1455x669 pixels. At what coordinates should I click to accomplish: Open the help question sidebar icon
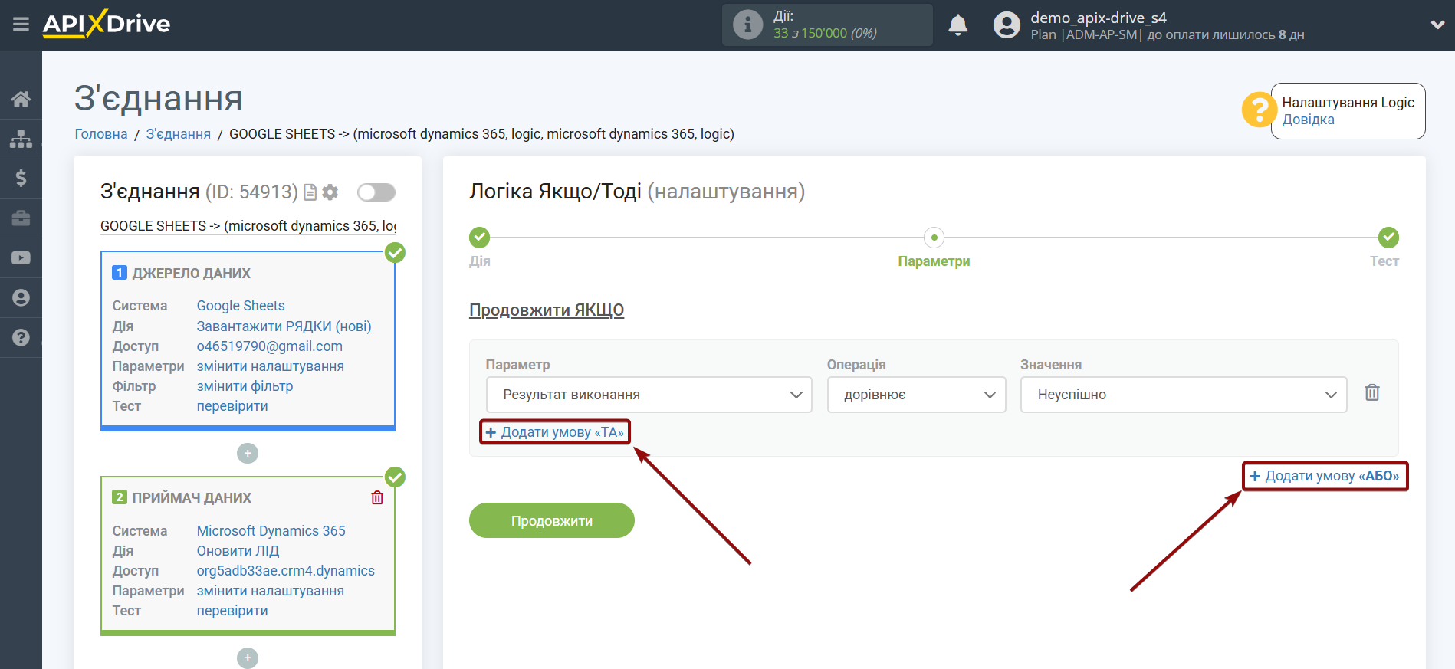pyautogui.click(x=21, y=338)
